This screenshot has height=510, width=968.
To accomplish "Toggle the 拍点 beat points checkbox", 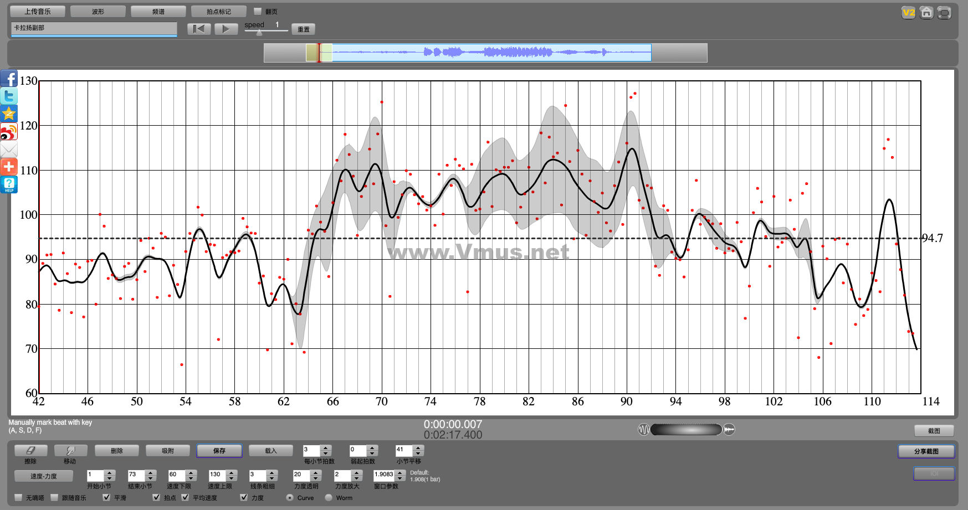I will (156, 497).
